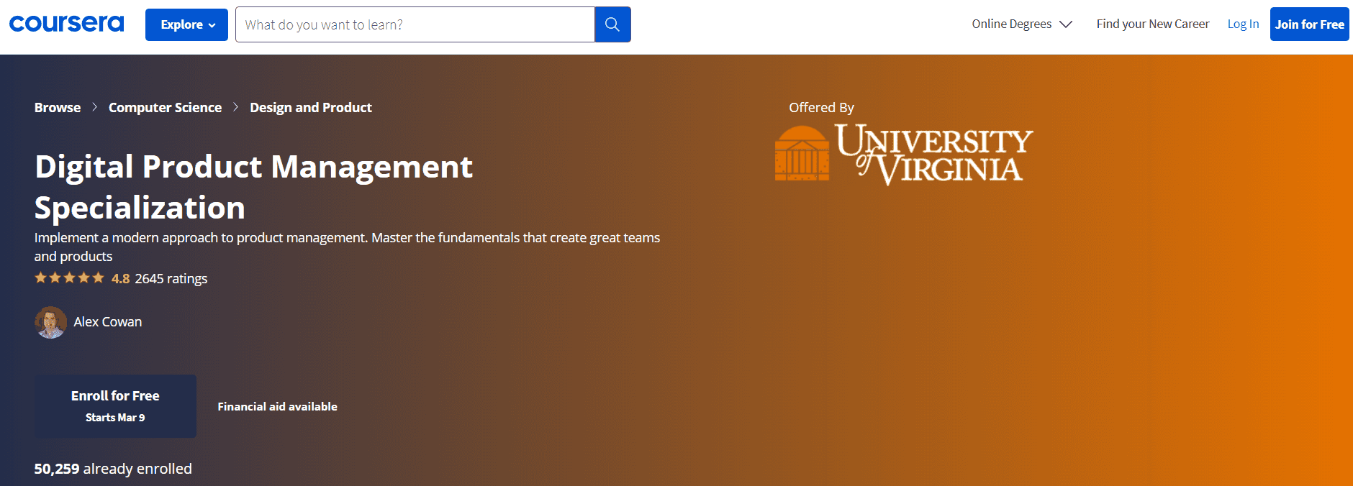Click the 'Offered By' label
Image resolution: width=1353 pixels, height=486 pixels.
(x=821, y=107)
